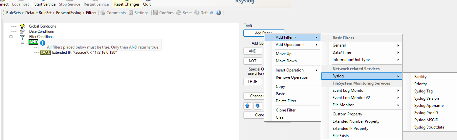Click Stop Service
Screen dimensions: 457x140
[x=70, y=4]
